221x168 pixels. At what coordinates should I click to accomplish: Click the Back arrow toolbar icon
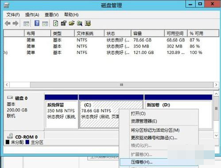coord(8,23)
